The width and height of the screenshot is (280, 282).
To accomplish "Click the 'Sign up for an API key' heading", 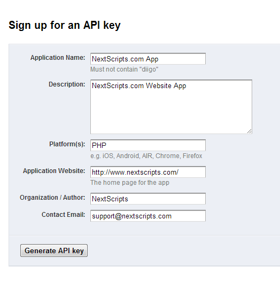I will coord(65,25).
